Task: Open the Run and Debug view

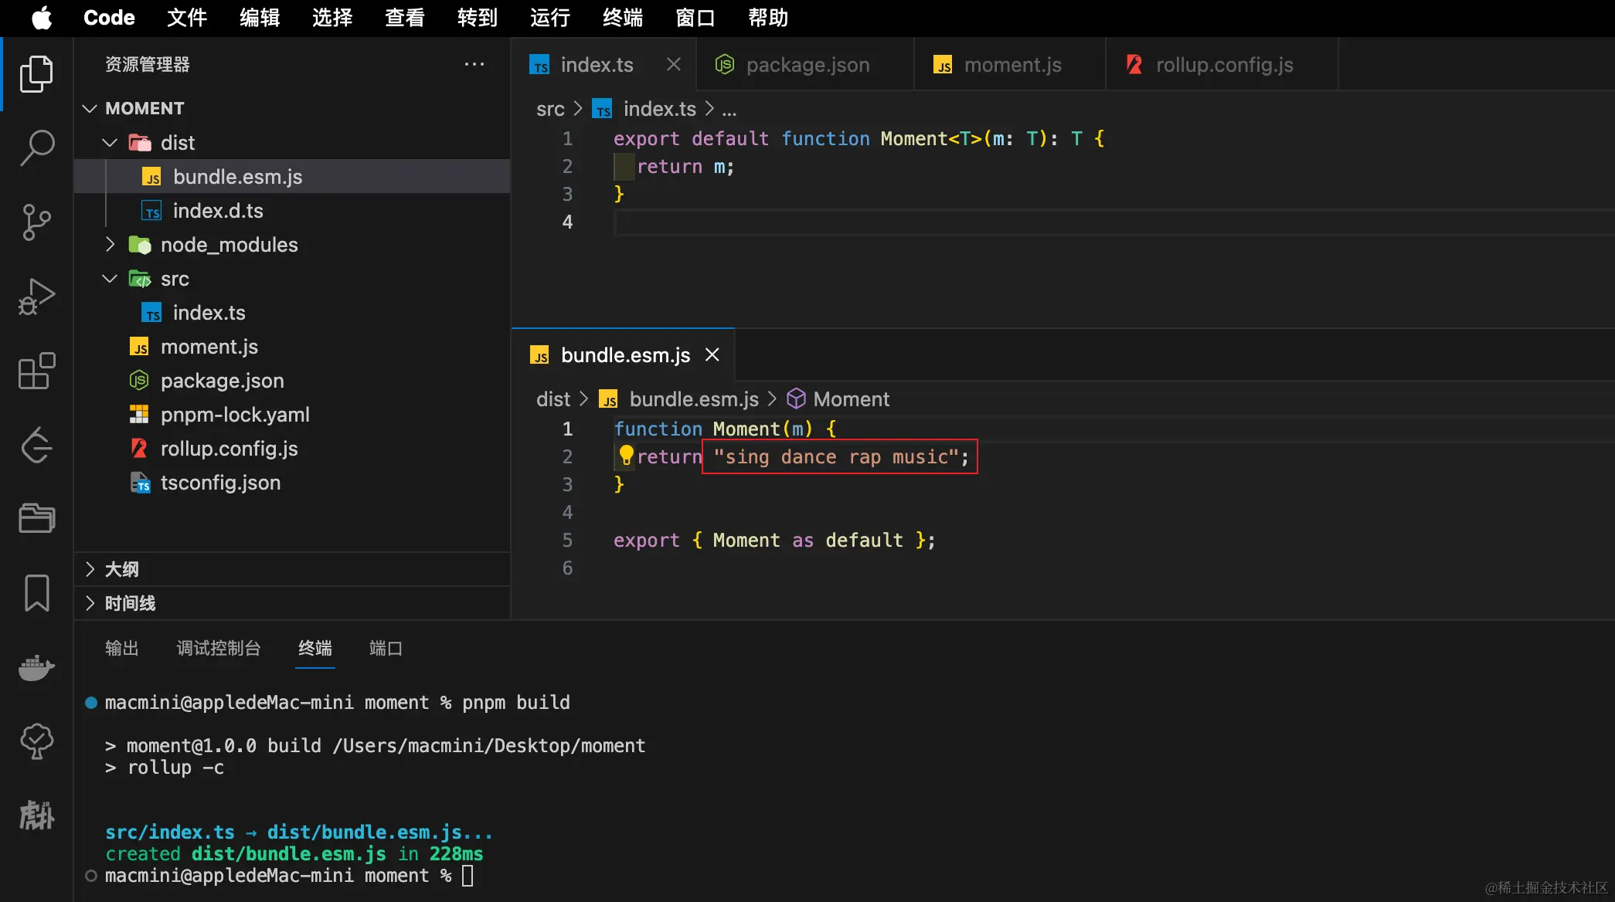Action: pos(36,297)
